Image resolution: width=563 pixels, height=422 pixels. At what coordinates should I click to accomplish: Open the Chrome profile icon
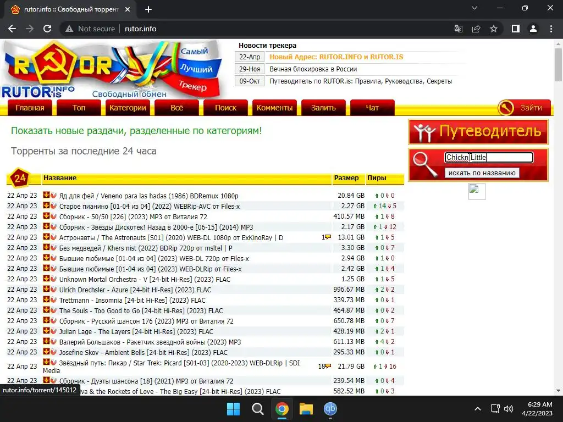click(533, 29)
